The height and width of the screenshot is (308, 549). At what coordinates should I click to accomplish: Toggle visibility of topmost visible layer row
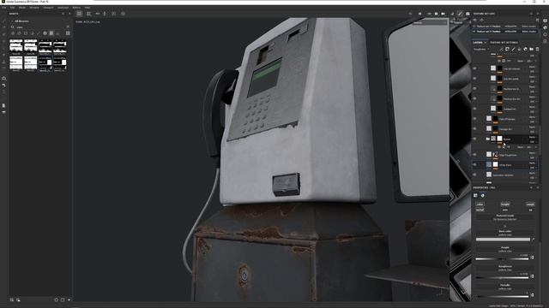point(474,68)
